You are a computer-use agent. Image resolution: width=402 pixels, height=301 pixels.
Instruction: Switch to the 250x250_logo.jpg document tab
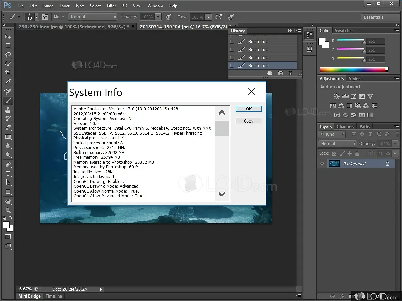[74, 27]
